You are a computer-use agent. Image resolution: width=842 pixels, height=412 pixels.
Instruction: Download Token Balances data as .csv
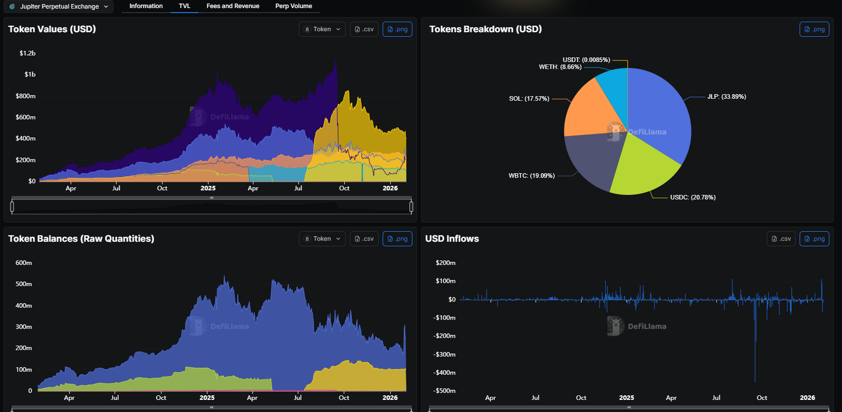pos(364,239)
